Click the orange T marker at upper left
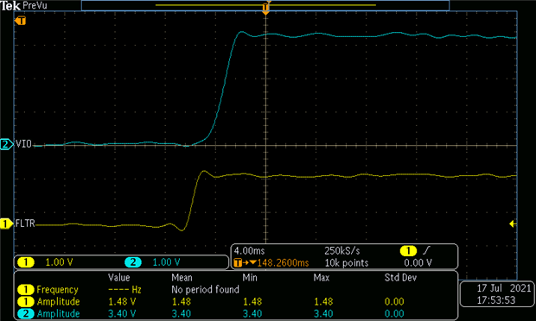 [20, 21]
